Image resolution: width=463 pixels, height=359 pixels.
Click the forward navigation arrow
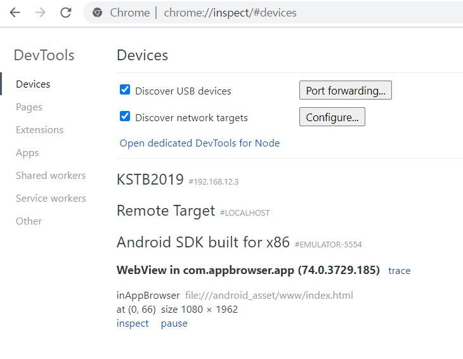[40, 13]
